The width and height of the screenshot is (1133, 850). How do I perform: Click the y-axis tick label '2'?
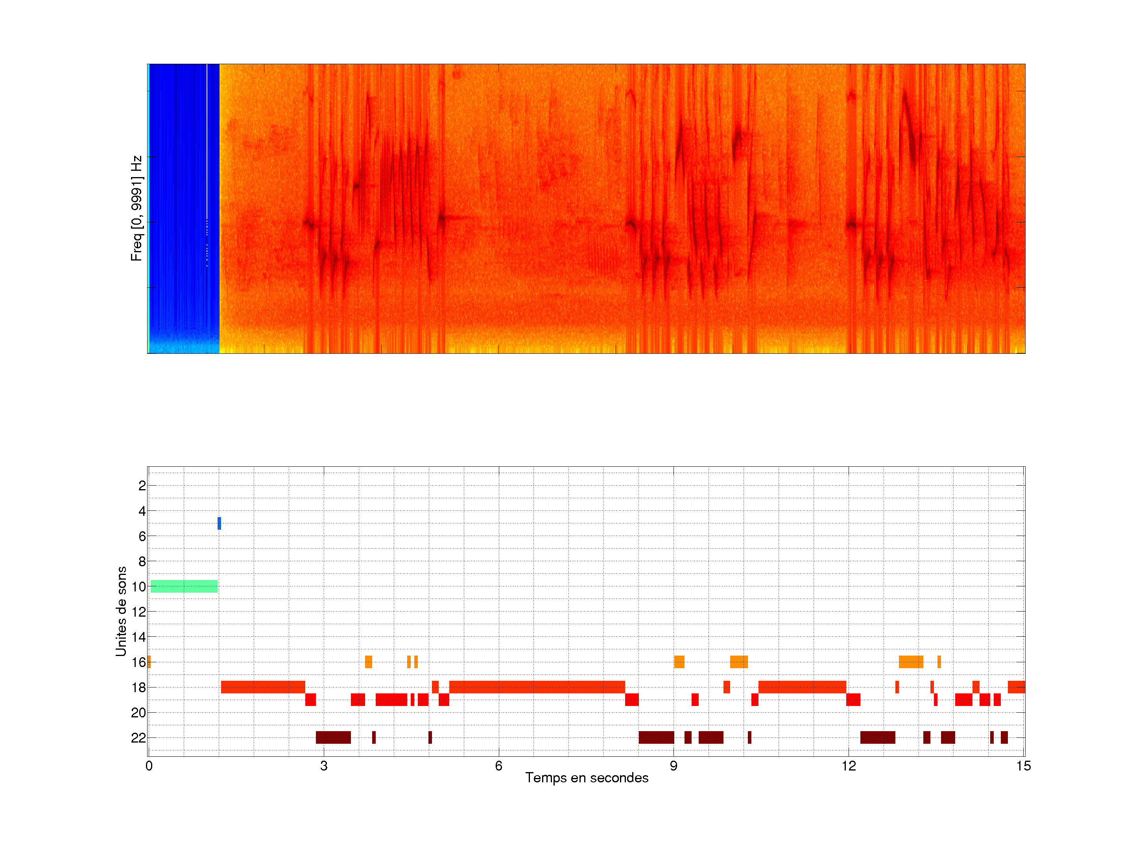click(142, 486)
